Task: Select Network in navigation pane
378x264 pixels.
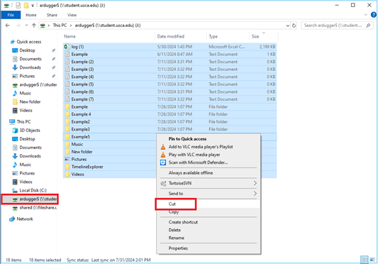Action: pos(25,219)
